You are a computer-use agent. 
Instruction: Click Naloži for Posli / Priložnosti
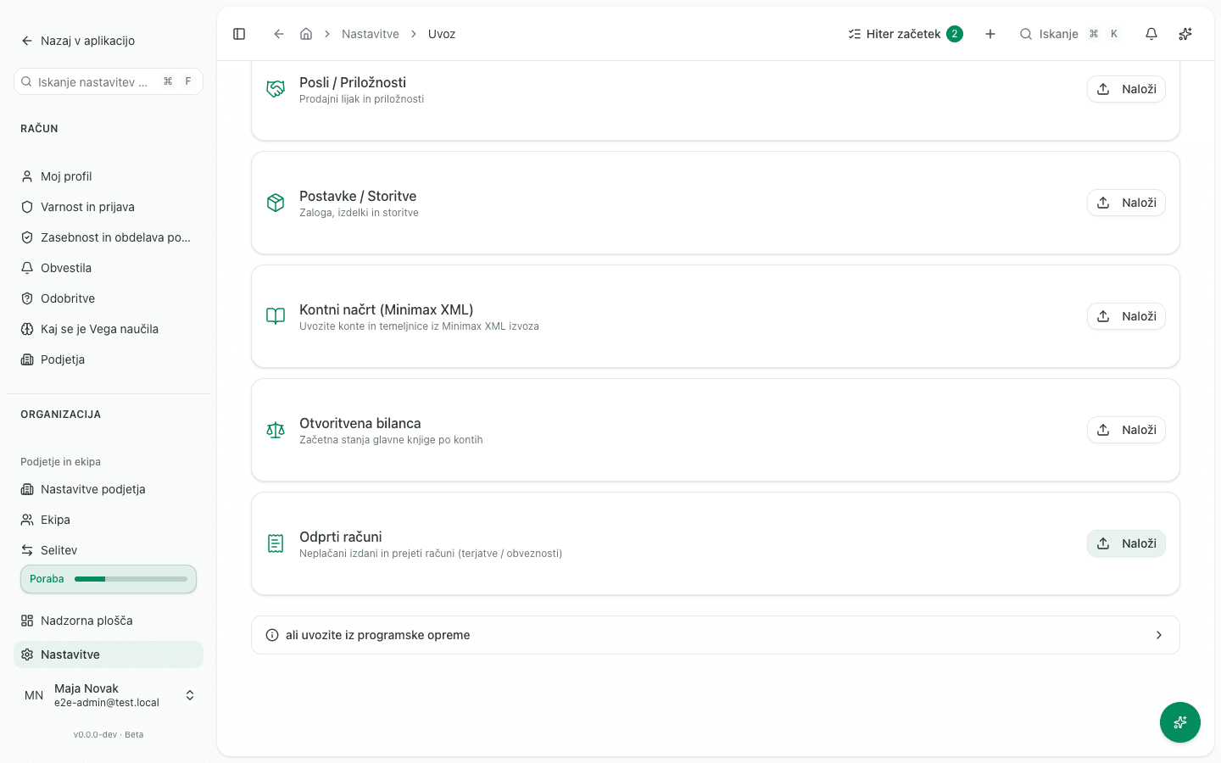pyautogui.click(x=1126, y=89)
